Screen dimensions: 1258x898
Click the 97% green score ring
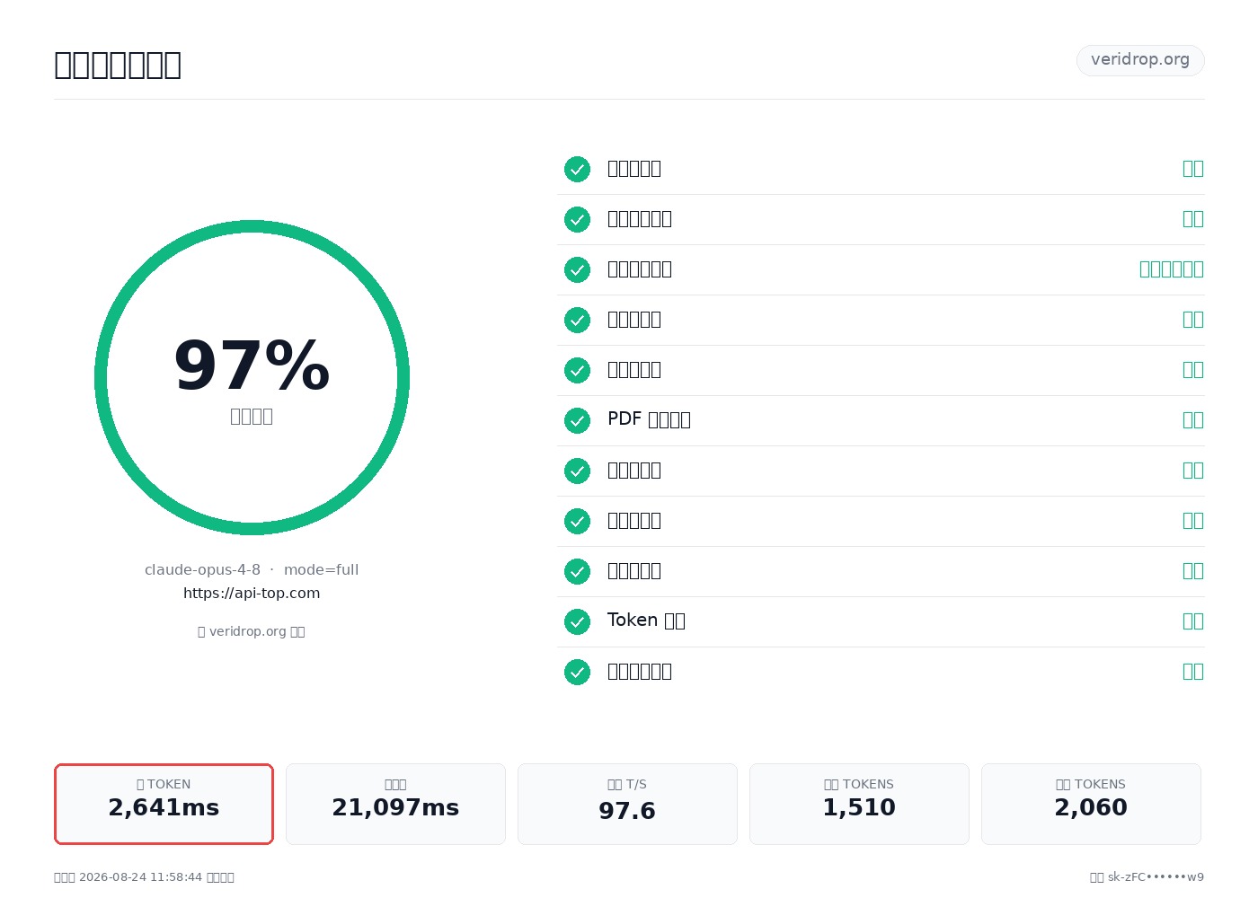click(x=252, y=377)
